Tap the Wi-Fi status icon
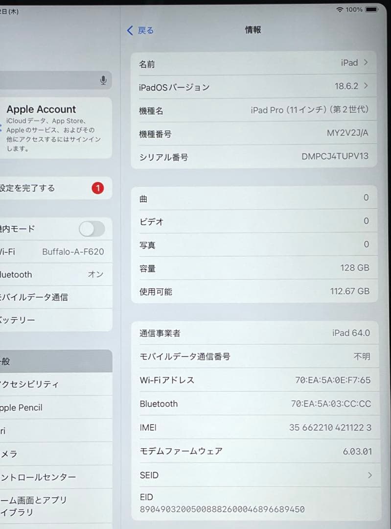Image resolution: width=391 pixels, height=529 pixels. click(340, 9)
